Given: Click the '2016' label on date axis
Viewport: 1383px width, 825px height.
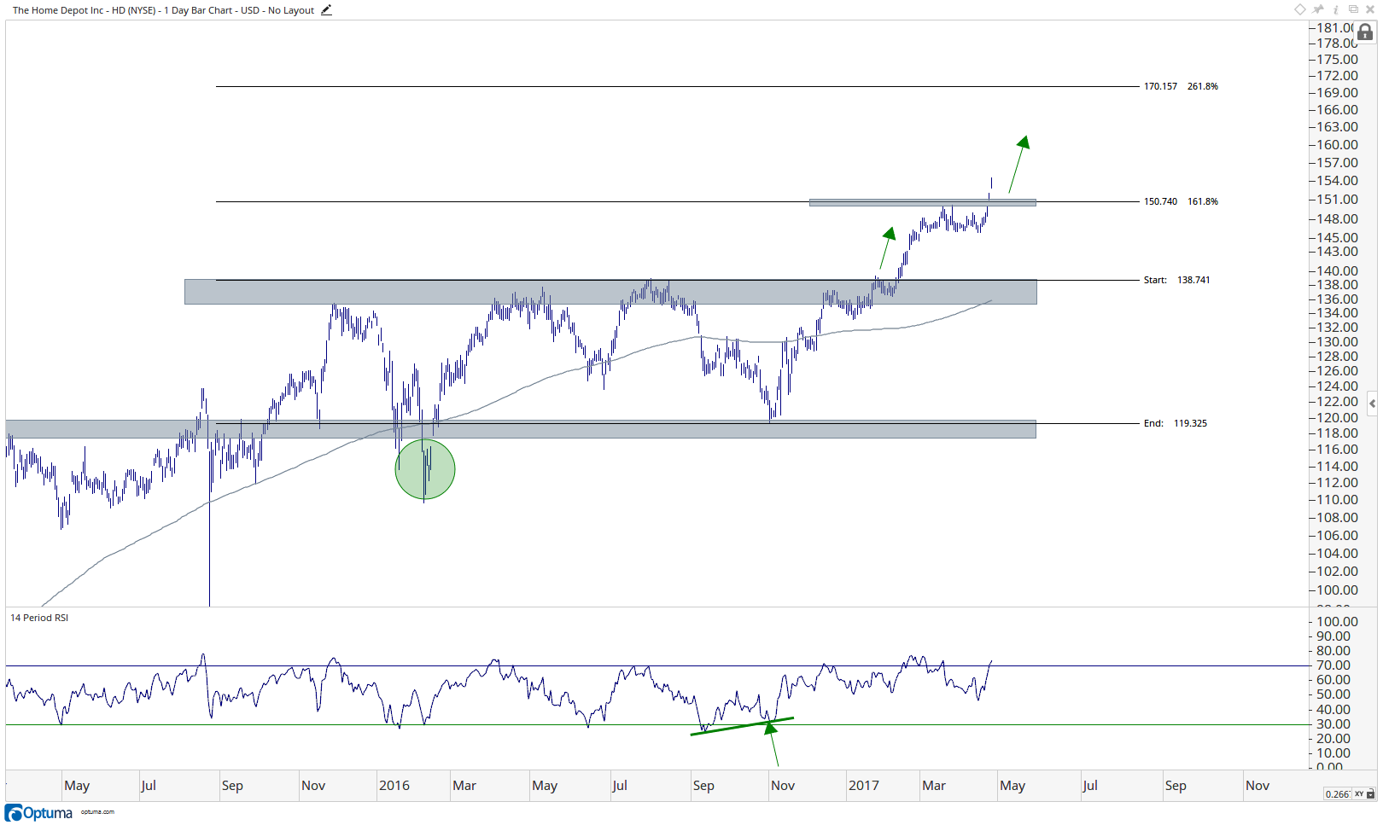Looking at the screenshot, I should tap(394, 786).
